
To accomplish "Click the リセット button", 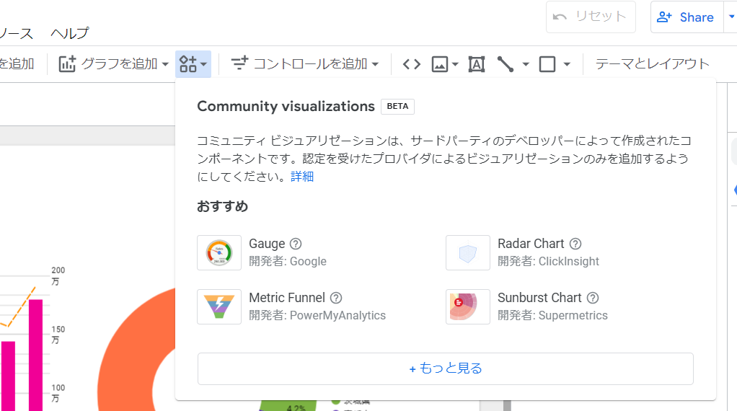I will coord(591,17).
